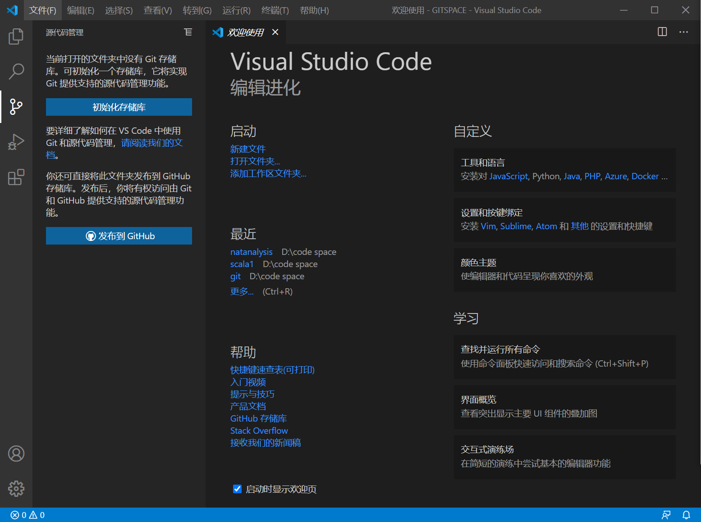Viewport: 701px width, 522px height.
Task: Open the 终端(T) menu
Action: click(x=275, y=10)
